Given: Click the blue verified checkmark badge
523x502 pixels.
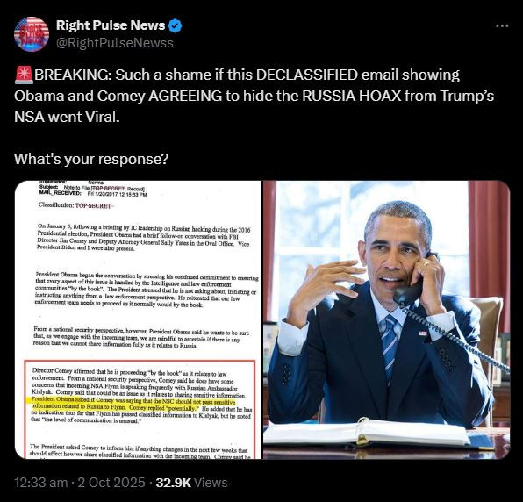Looking at the screenshot, I should point(176,25).
